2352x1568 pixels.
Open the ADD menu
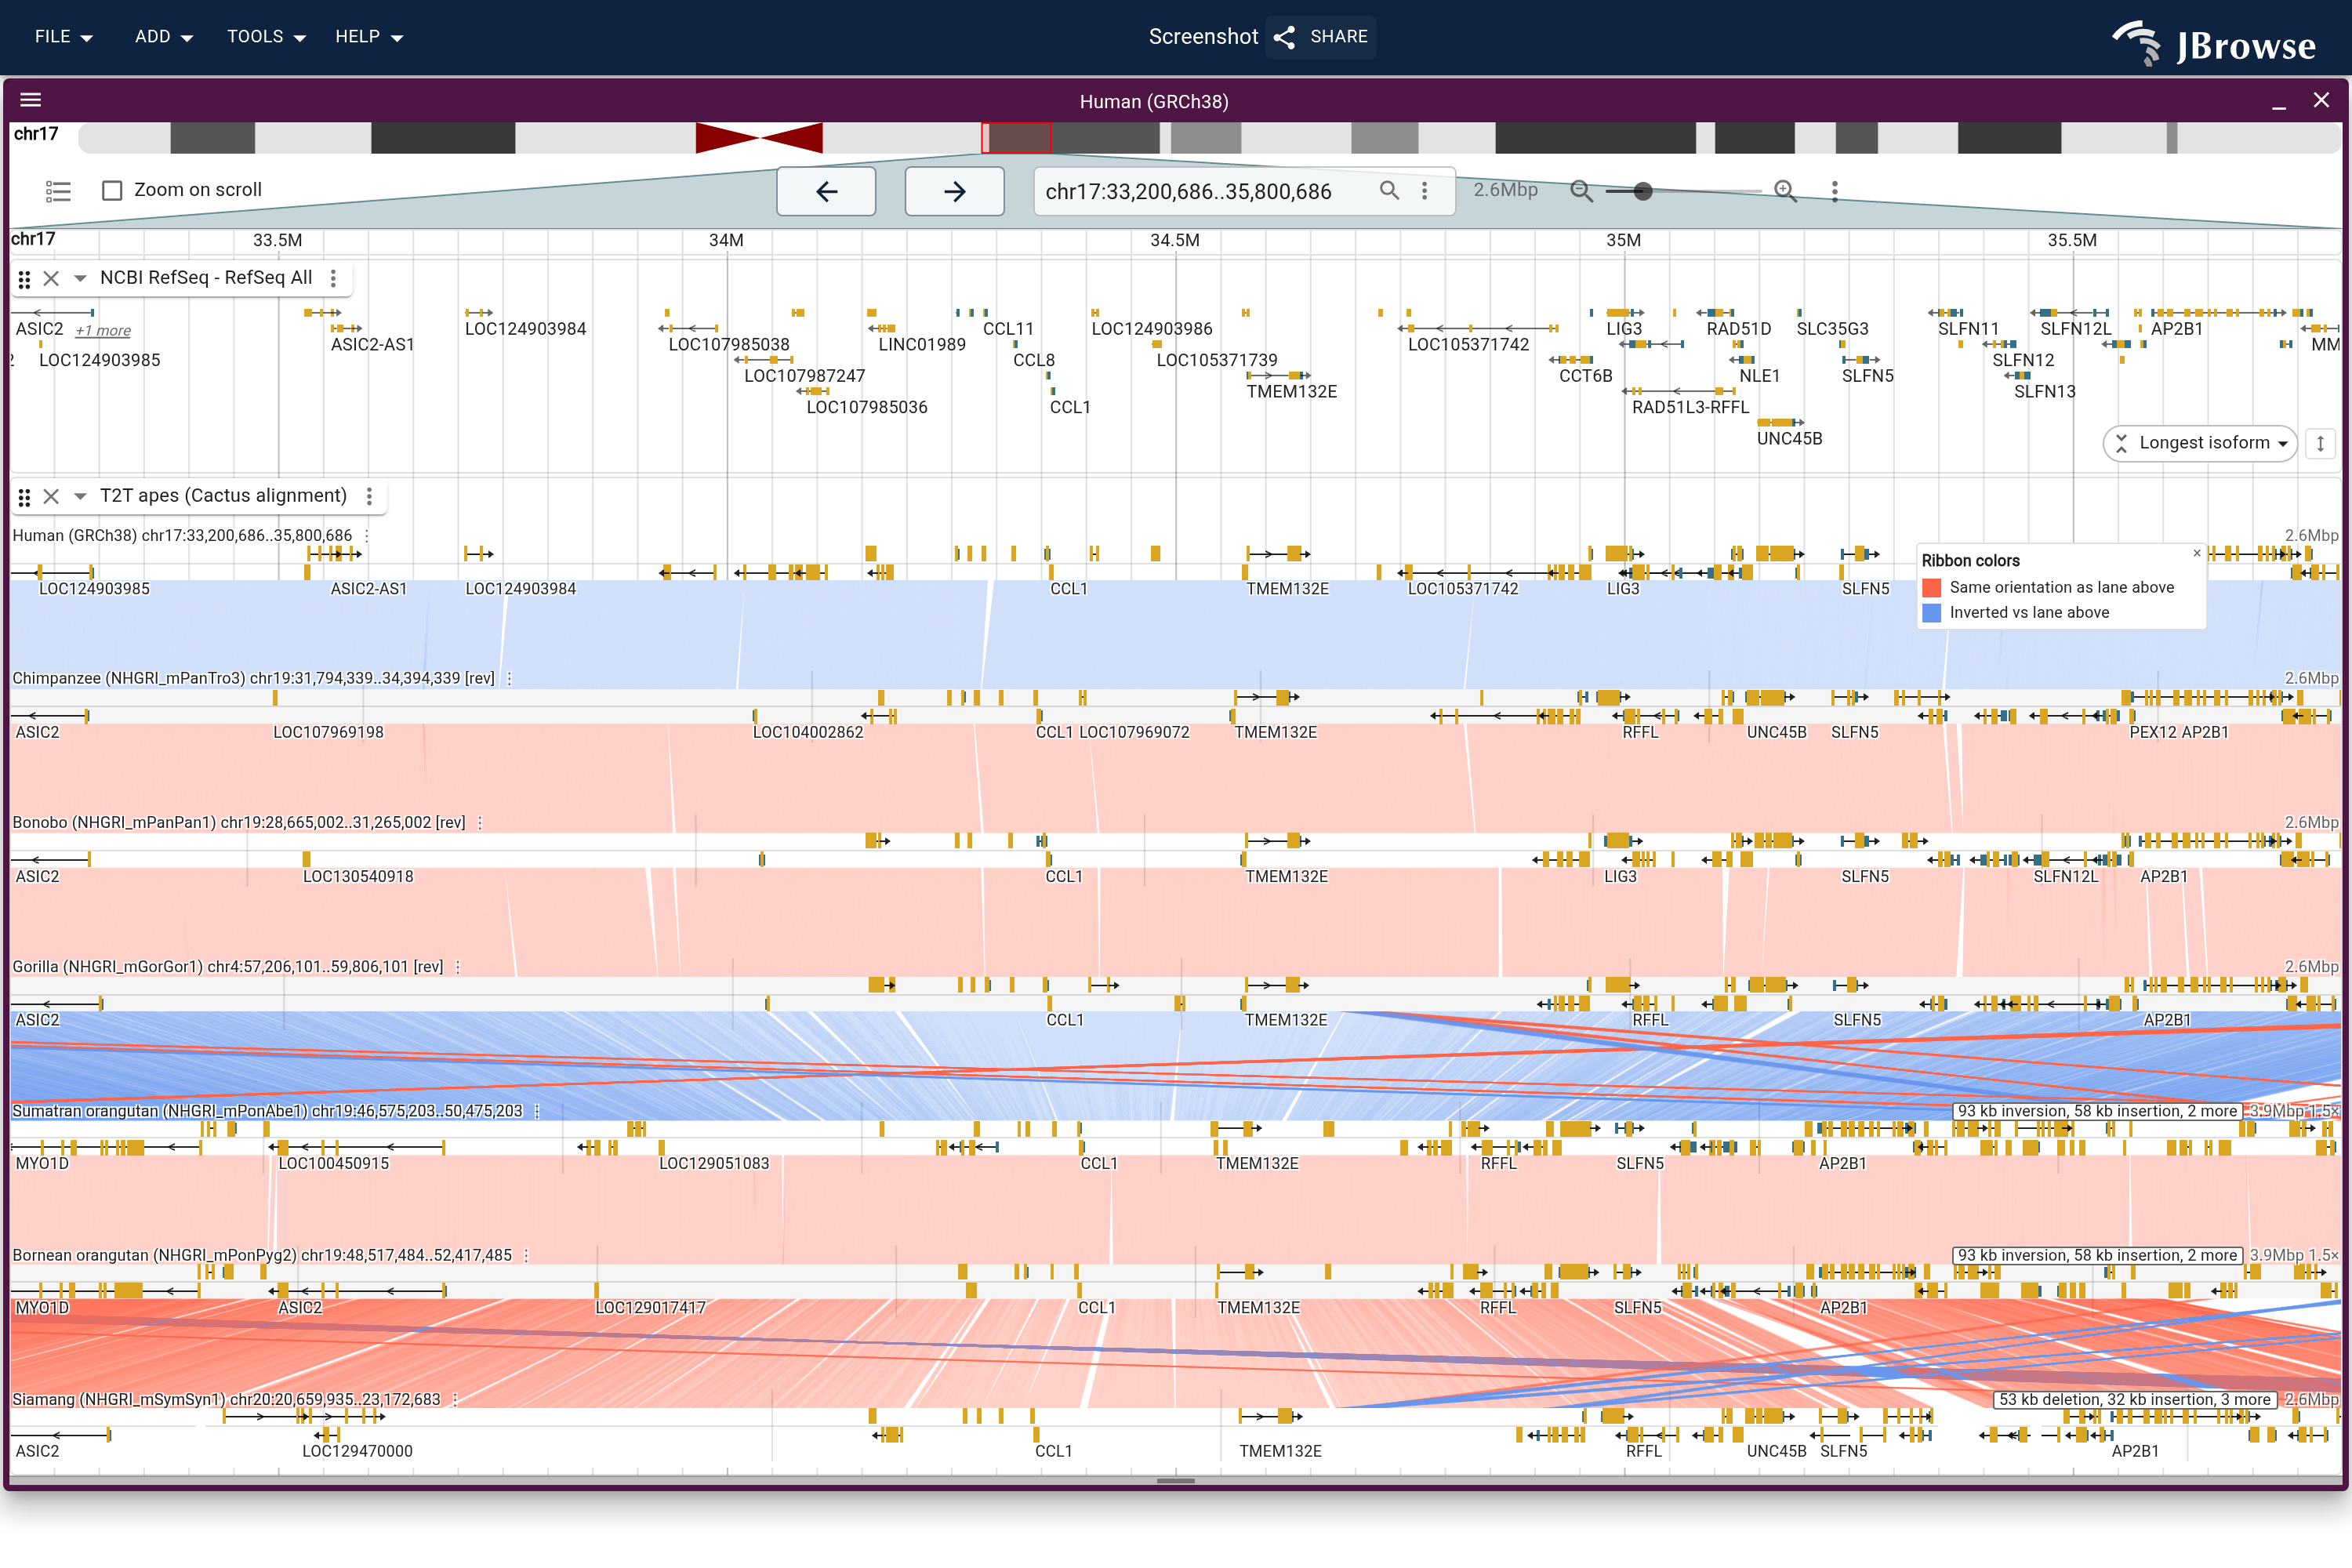tap(164, 37)
